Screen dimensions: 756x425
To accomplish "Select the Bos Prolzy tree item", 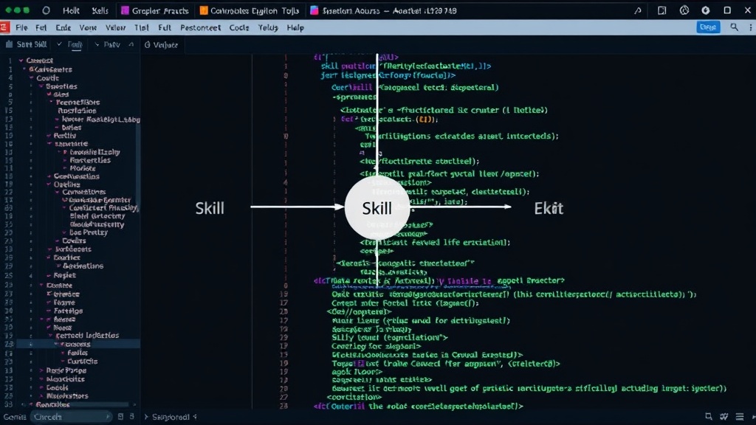I will pos(89,232).
